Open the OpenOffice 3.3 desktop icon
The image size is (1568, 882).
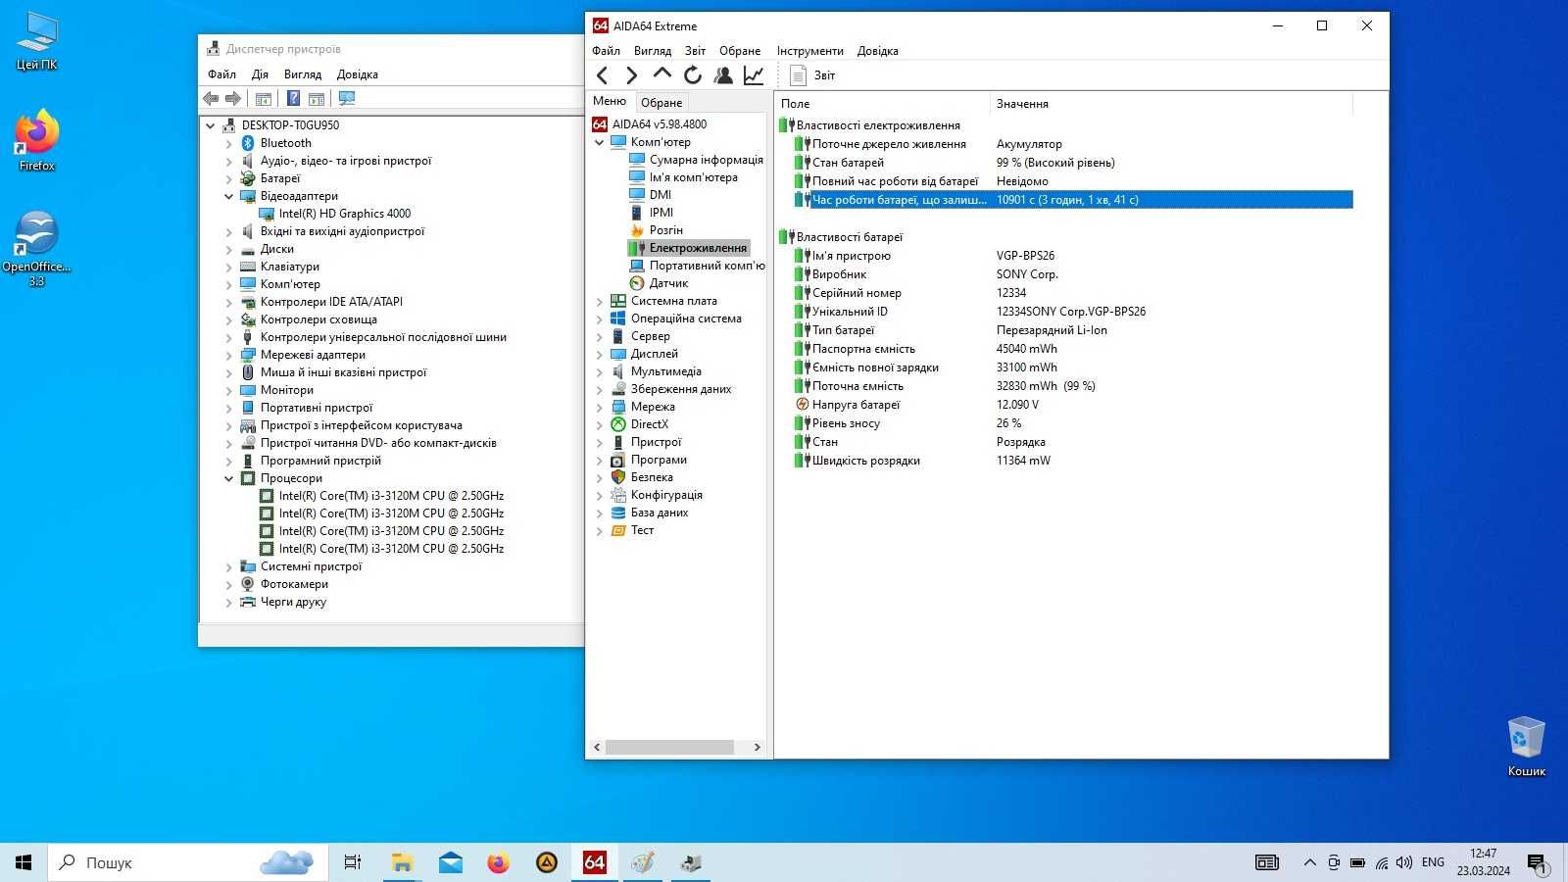click(x=37, y=248)
